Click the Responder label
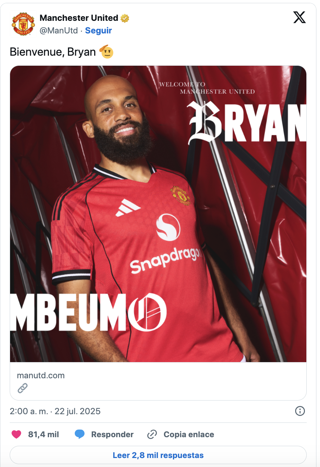Screen dimensions: 320x467 pos(112,434)
